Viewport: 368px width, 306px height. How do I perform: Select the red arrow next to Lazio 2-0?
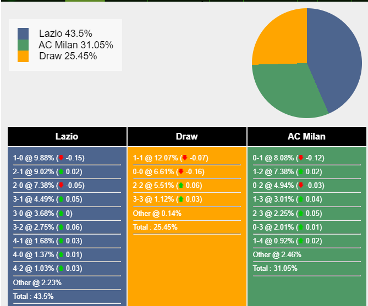61,186
